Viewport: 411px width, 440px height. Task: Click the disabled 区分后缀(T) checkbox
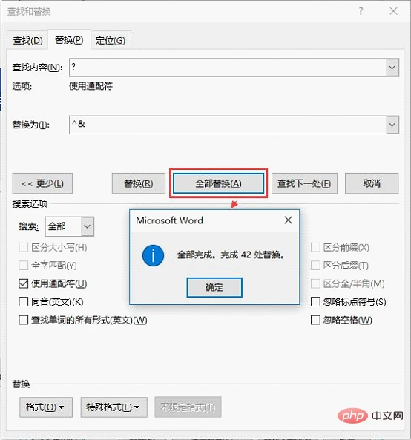pos(315,266)
